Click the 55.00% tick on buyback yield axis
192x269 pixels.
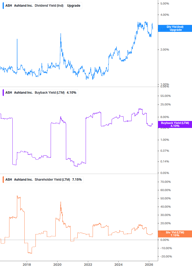point(165,96)
